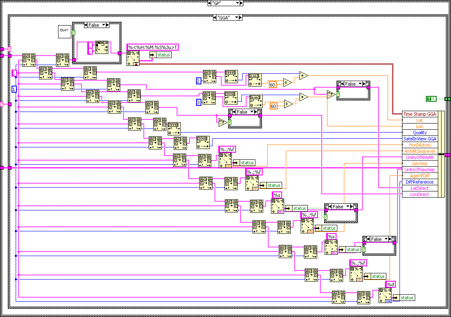
Task: Select the SatelInView GGA bundle element
Action: pyautogui.click(x=420, y=139)
